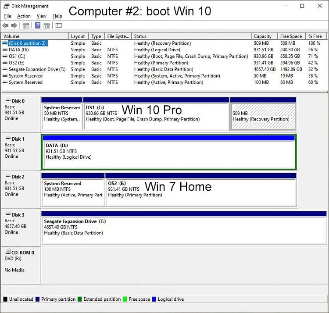
Task: Select the OS2 (E:) partition block on Disk 2
Action: (201, 190)
